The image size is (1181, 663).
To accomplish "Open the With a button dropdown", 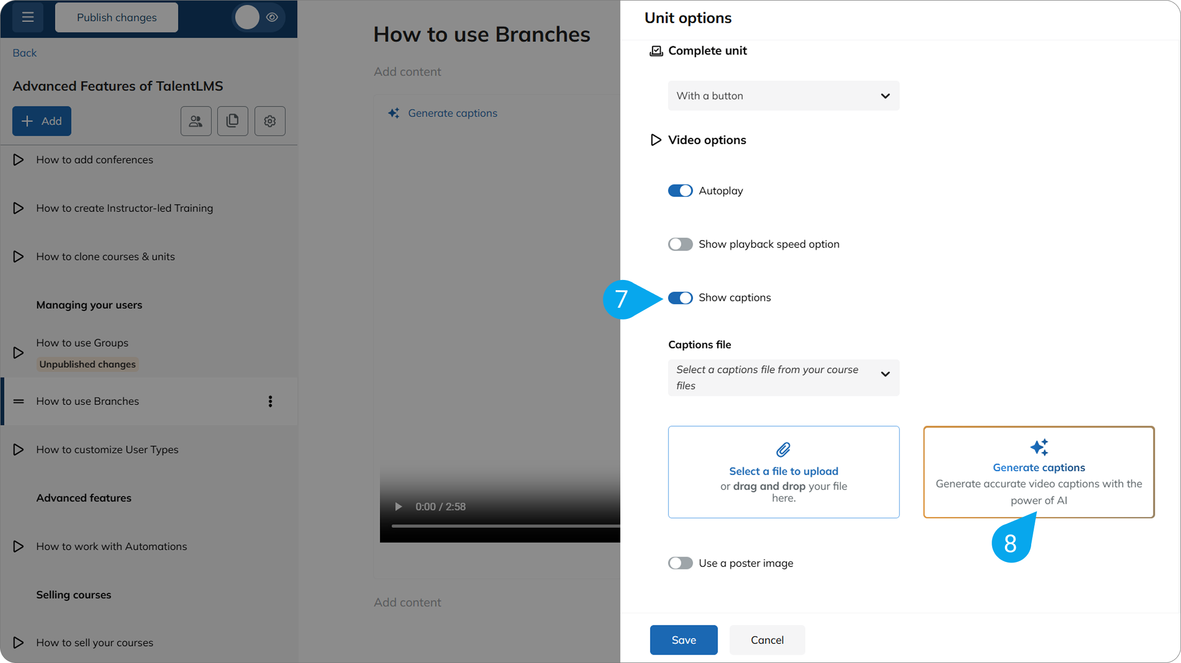I will click(783, 96).
